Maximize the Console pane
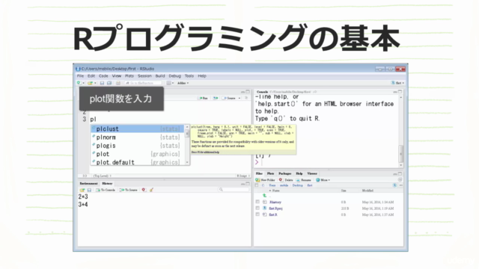The height and width of the screenshot is (269, 479). point(400,92)
